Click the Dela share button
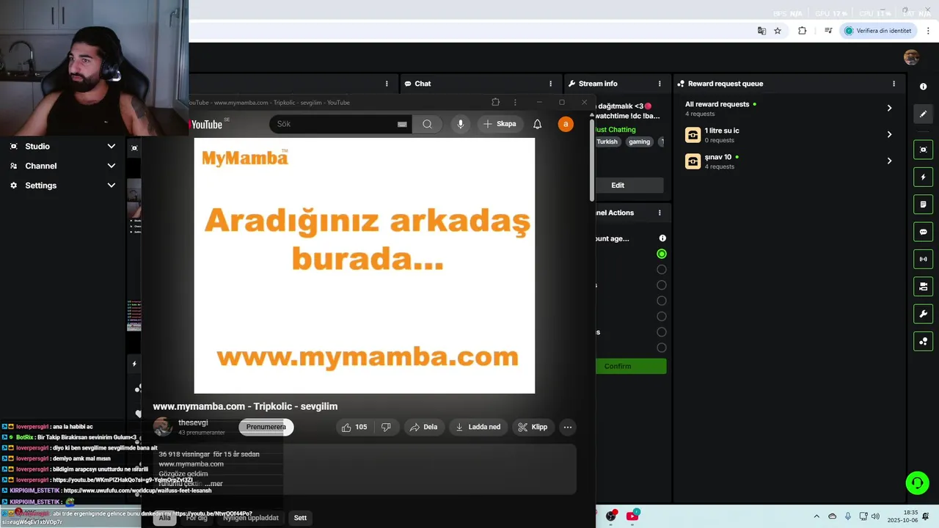The height and width of the screenshot is (528, 939). pos(423,427)
